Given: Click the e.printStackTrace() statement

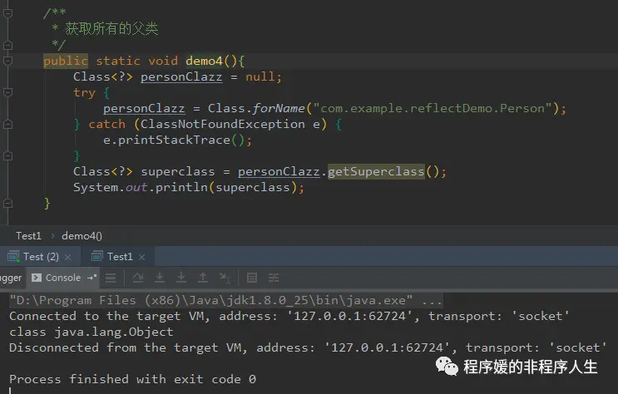Looking at the screenshot, I should click(x=177, y=140).
